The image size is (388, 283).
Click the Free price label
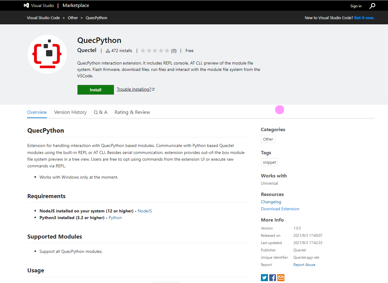pos(190,51)
